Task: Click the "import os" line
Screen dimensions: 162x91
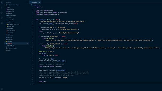Action: coord(39,7)
